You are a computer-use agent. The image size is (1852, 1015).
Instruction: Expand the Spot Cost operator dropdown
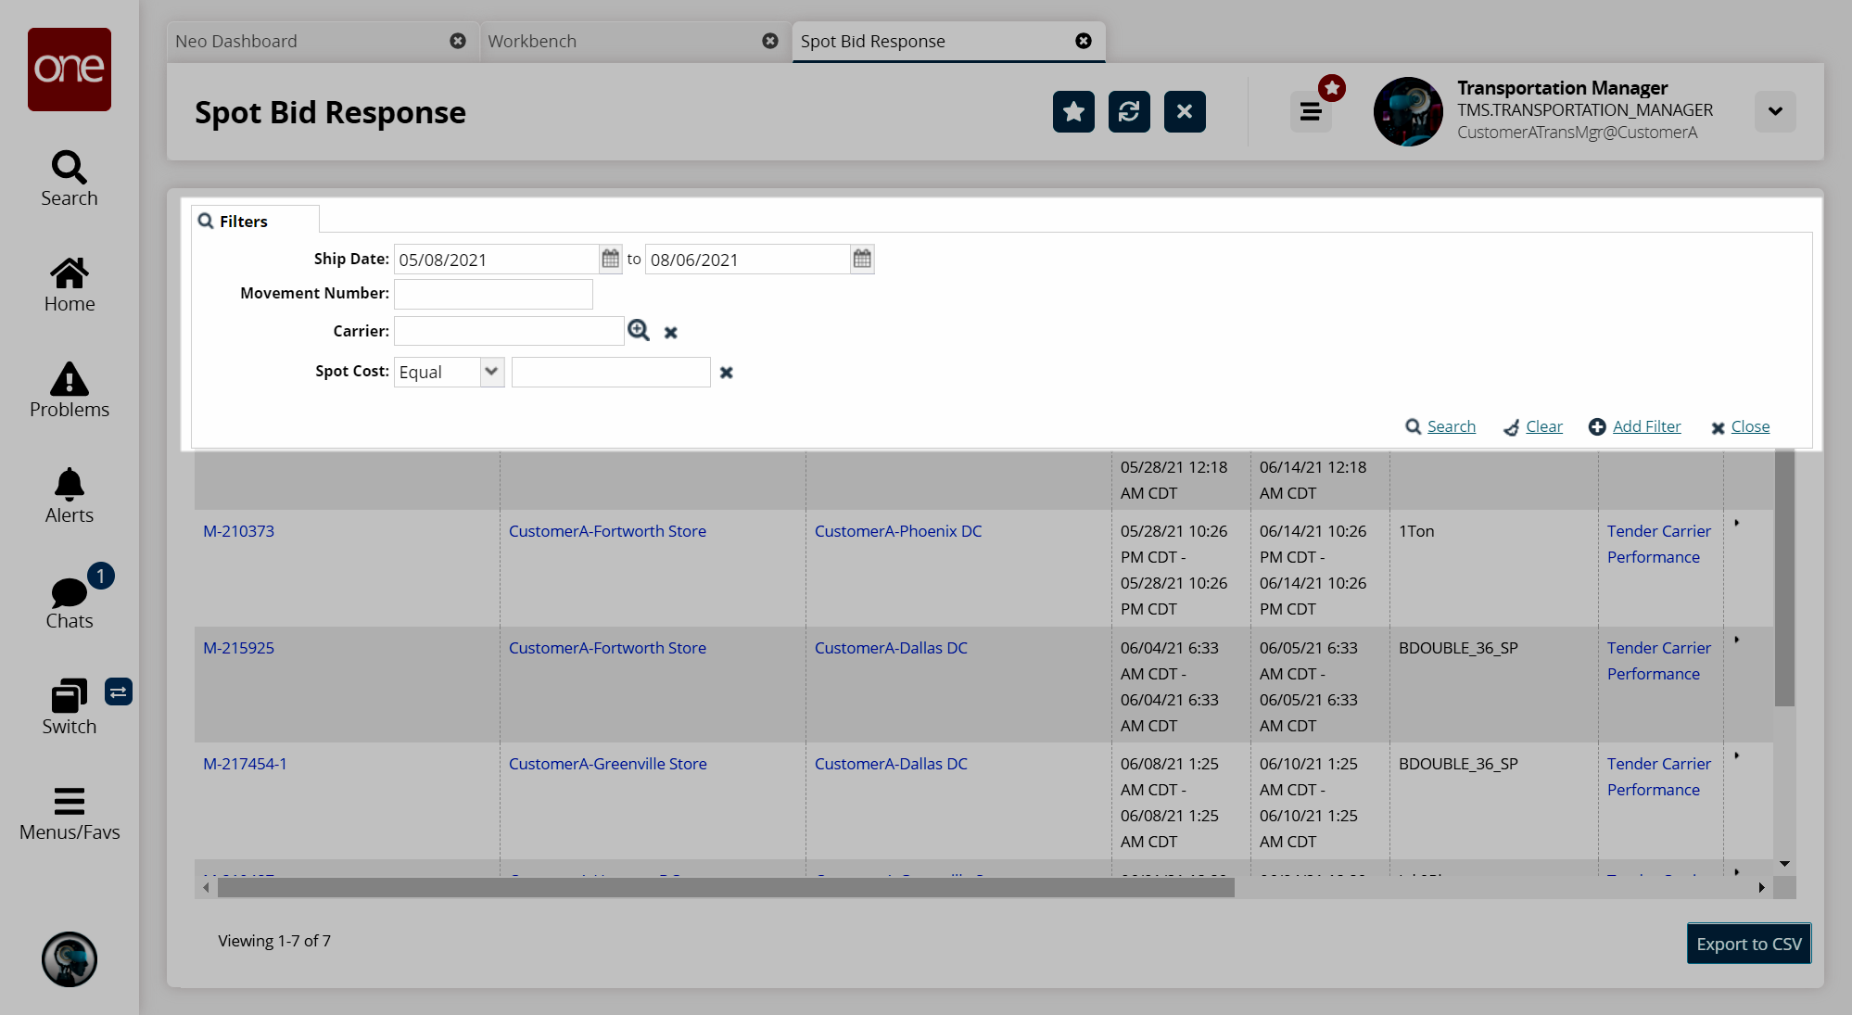(491, 372)
